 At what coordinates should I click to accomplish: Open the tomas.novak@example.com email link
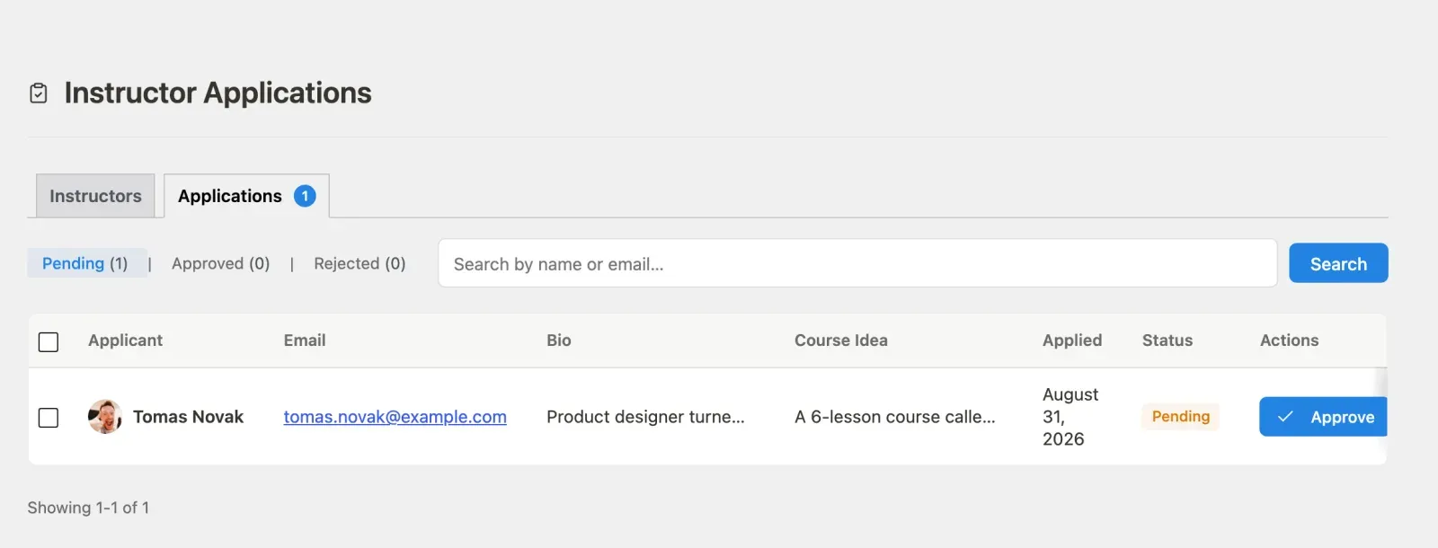pyautogui.click(x=395, y=417)
